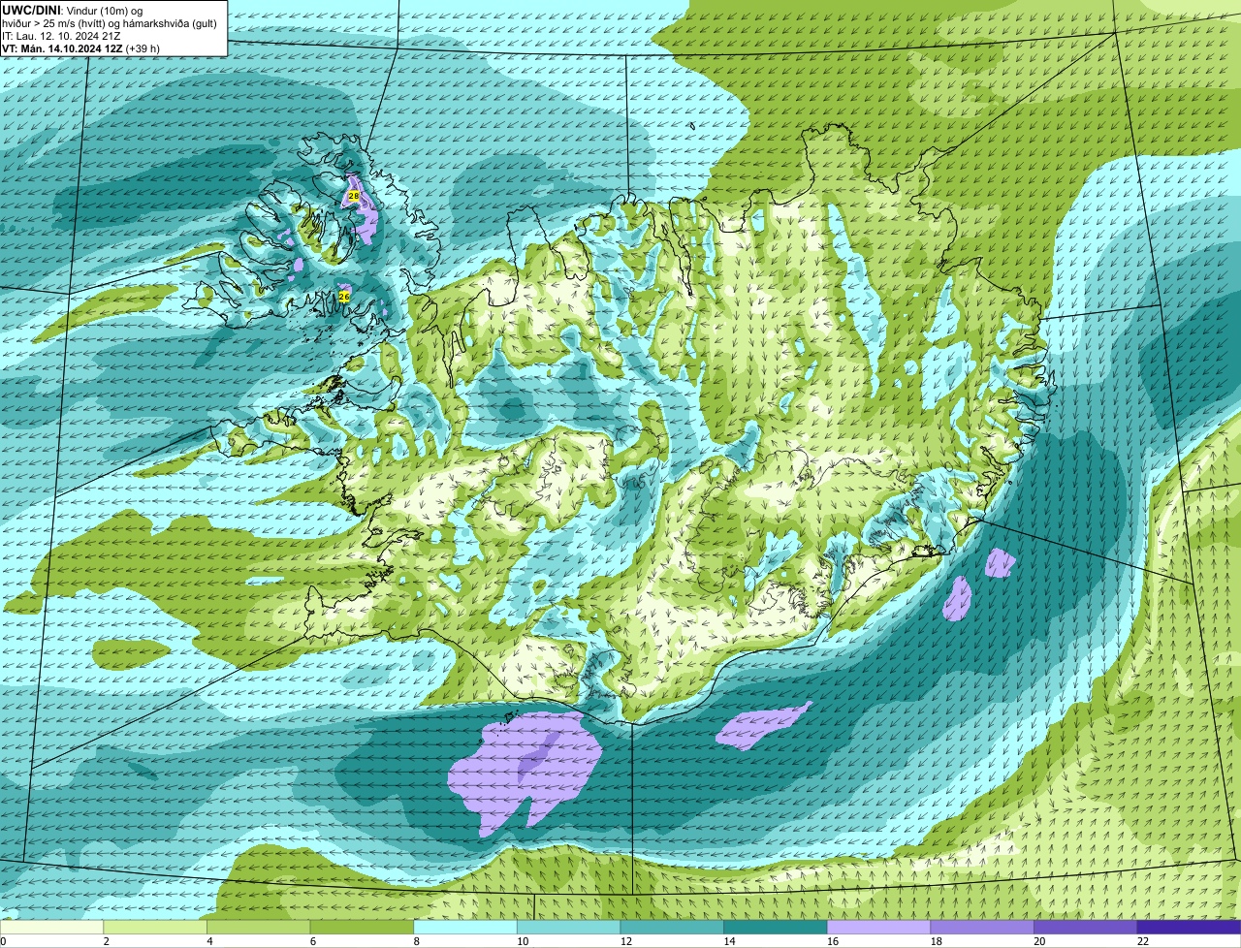Click the legend value label 0
The image size is (1241, 948).
click(3, 941)
